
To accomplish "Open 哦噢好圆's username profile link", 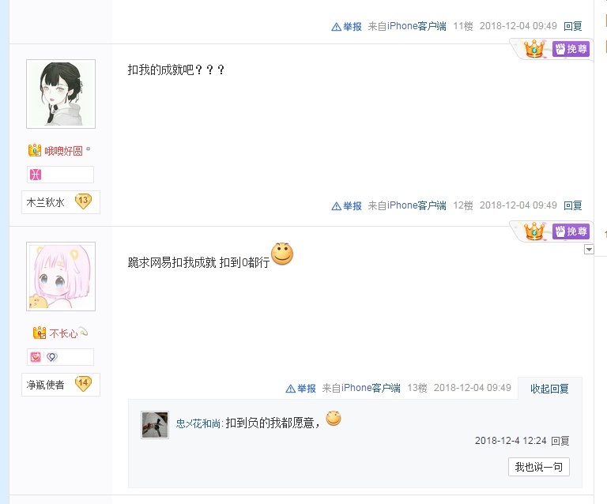I will pyautogui.click(x=63, y=151).
